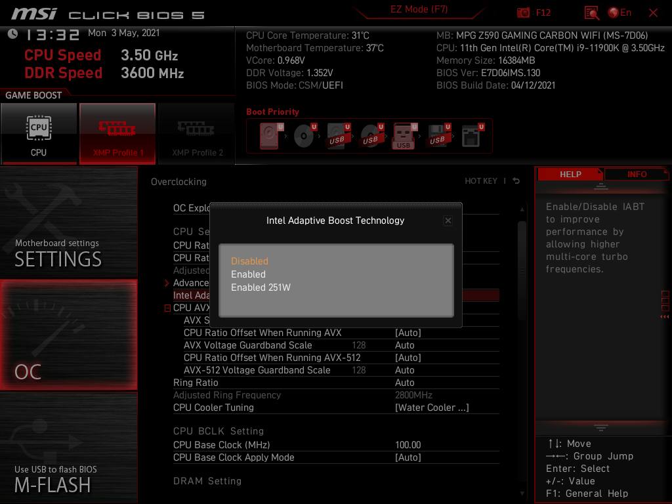Switch to the HELP tab
The image size is (672, 504).
coord(570,175)
